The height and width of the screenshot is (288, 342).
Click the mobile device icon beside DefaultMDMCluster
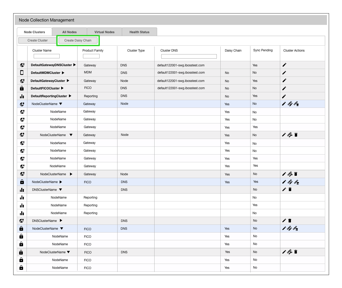pyautogui.click(x=22, y=73)
